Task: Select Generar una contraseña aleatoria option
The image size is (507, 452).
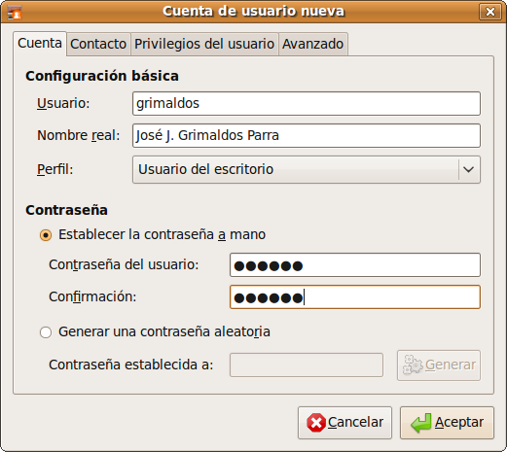Action: tap(46, 332)
